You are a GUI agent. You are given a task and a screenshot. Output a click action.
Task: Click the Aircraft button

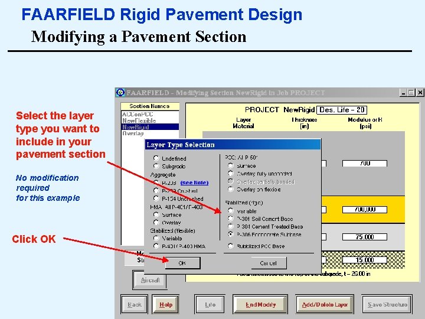pyautogui.click(x=150, y=280)
